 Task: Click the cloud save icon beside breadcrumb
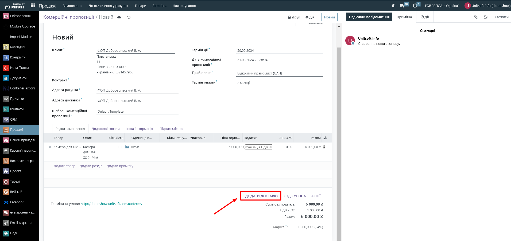119,17
